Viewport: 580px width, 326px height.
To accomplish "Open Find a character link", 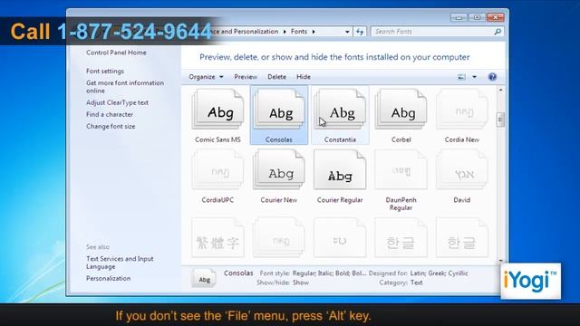I will tap(110, 115).
